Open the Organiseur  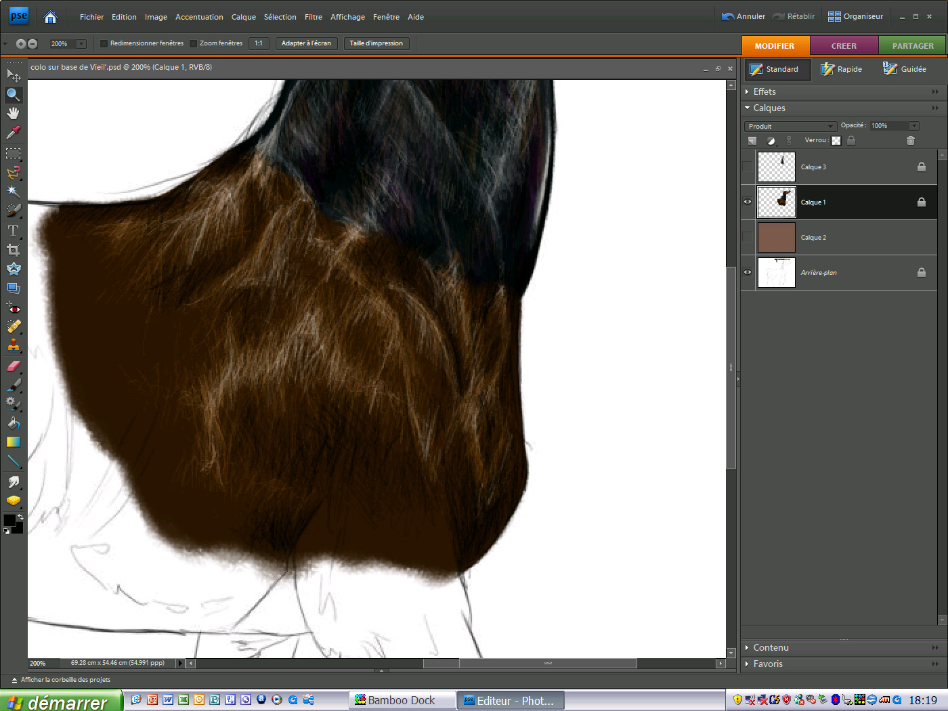point(855,16)
